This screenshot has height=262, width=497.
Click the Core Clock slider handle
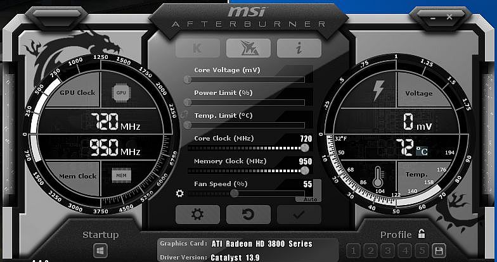(x=304, y=148)
